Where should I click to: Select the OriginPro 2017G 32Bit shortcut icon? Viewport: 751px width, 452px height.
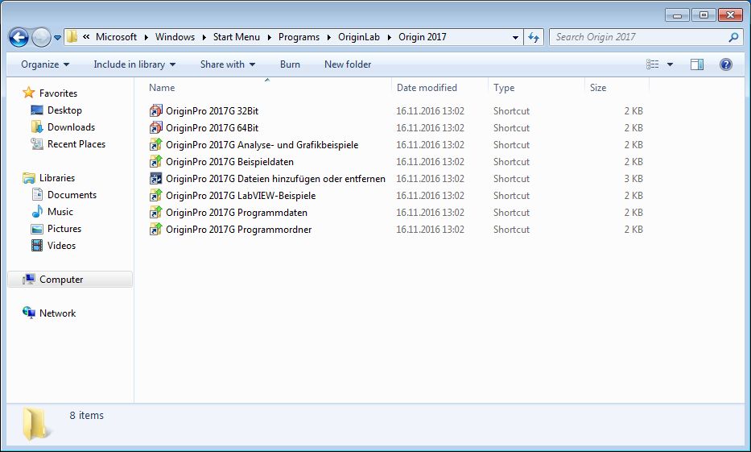click(x=156, y=111)
